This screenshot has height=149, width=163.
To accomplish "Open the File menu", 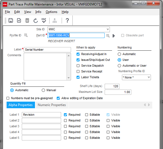I will 7,12.
